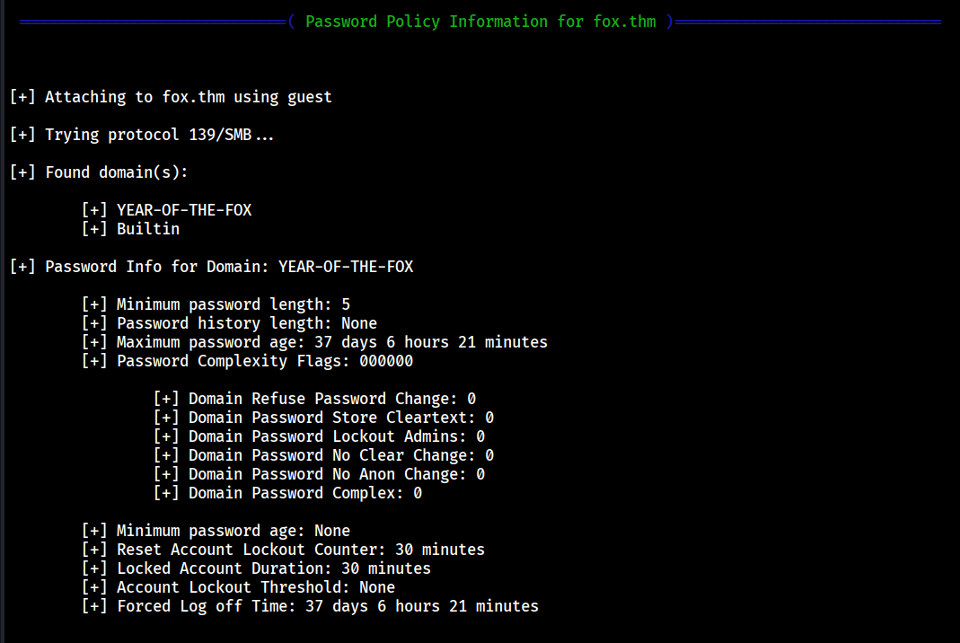This screenshot has width=960, height=643.
Task: Click the 'Domain Password No Clear Change' line
Action: (x=323, y=455)
